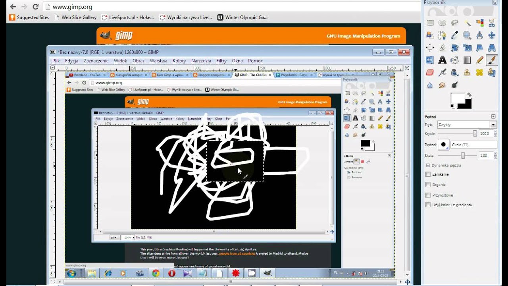Click the browser back arrow button
This screenshot has width=508, height=286.
(x=13, y=7)
